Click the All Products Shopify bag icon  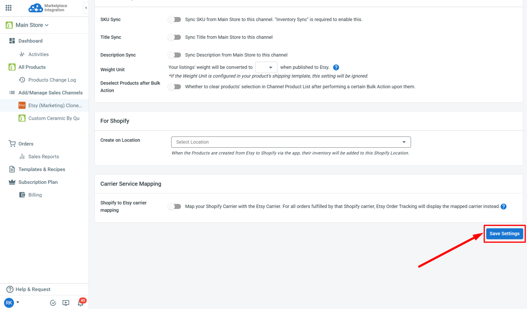point(12,67)
